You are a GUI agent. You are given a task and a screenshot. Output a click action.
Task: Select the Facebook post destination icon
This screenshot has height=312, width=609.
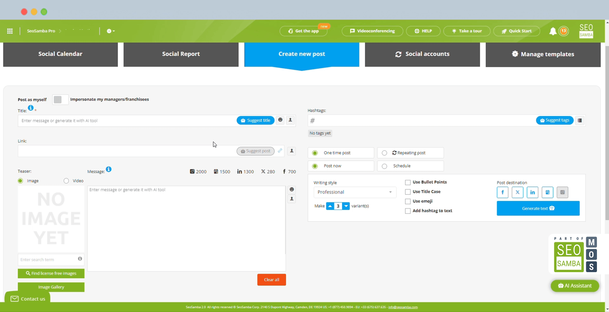502,192
